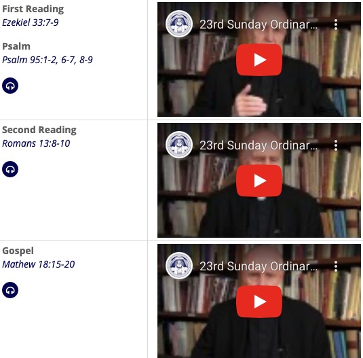
Task: Play the first 23rd Sunday Ordinary video
Action: (259, 60)
